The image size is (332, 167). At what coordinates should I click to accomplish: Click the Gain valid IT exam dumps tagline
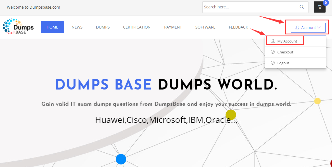point(166,104)
